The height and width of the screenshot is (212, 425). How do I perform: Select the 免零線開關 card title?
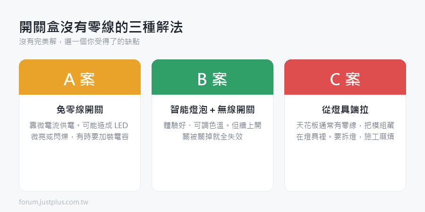[80, 110]
